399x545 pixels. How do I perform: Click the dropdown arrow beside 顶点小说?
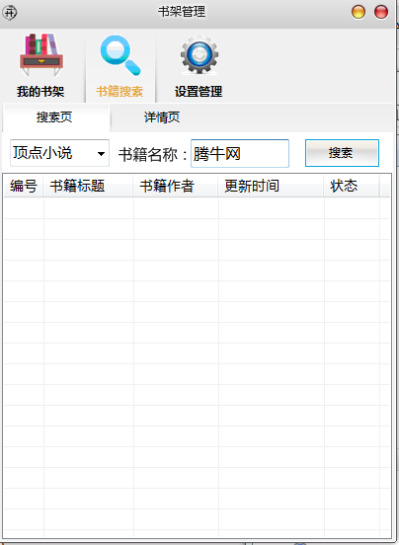(101, 154)
